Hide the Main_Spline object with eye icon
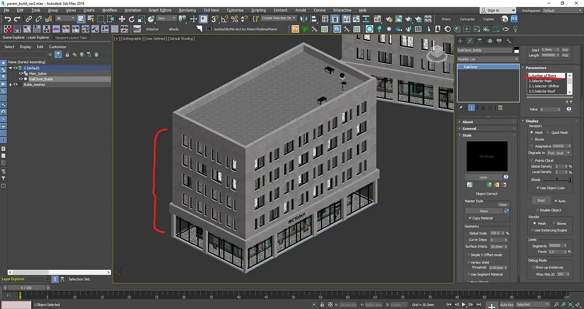This screenshot has width=584, height=309. (x=21, y=73)
